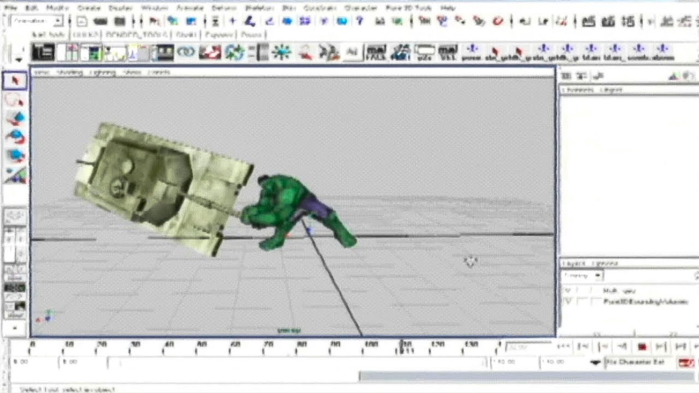Click the render current frame clapper icon
The height and width of the screenshot is (393, 699).
coord(588,21)
